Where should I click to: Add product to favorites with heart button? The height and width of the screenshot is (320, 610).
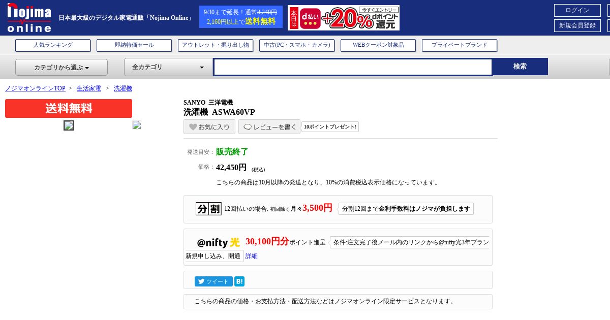(x=209, y=127)
